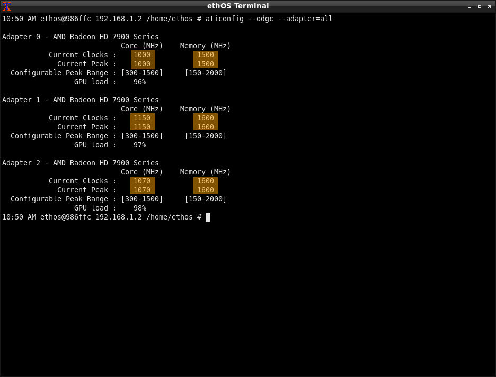Click Adapter 1 Current Clocks label
The height and width of the screenshot is (377, 496).
[x=78, y=118]
